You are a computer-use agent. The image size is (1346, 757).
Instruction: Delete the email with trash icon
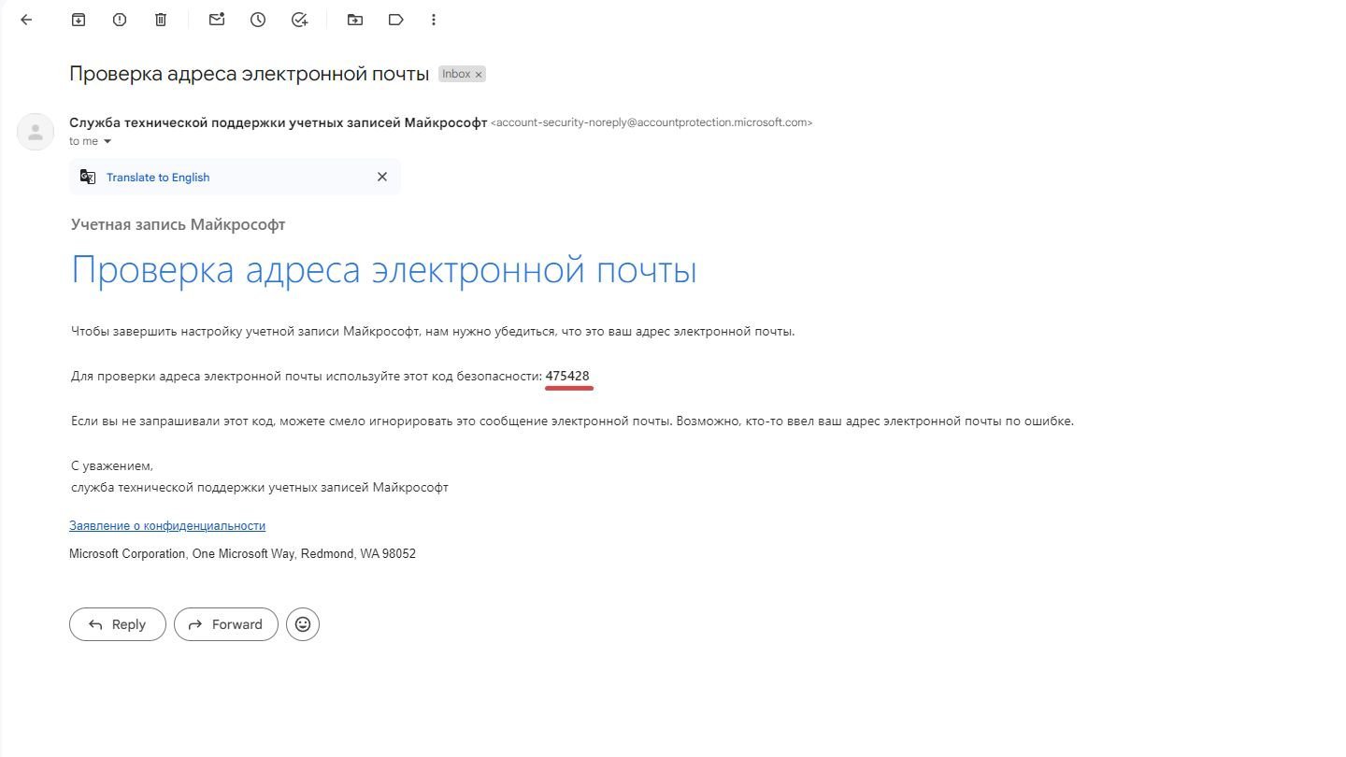point(161,20)
